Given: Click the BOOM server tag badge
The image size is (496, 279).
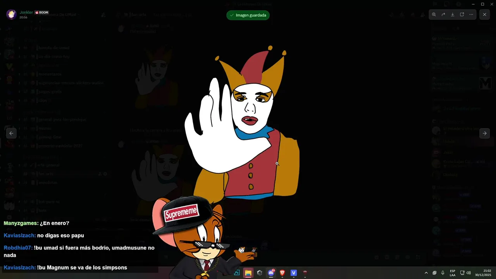Looking at the screenshot, I should click(x=42, y=12).
